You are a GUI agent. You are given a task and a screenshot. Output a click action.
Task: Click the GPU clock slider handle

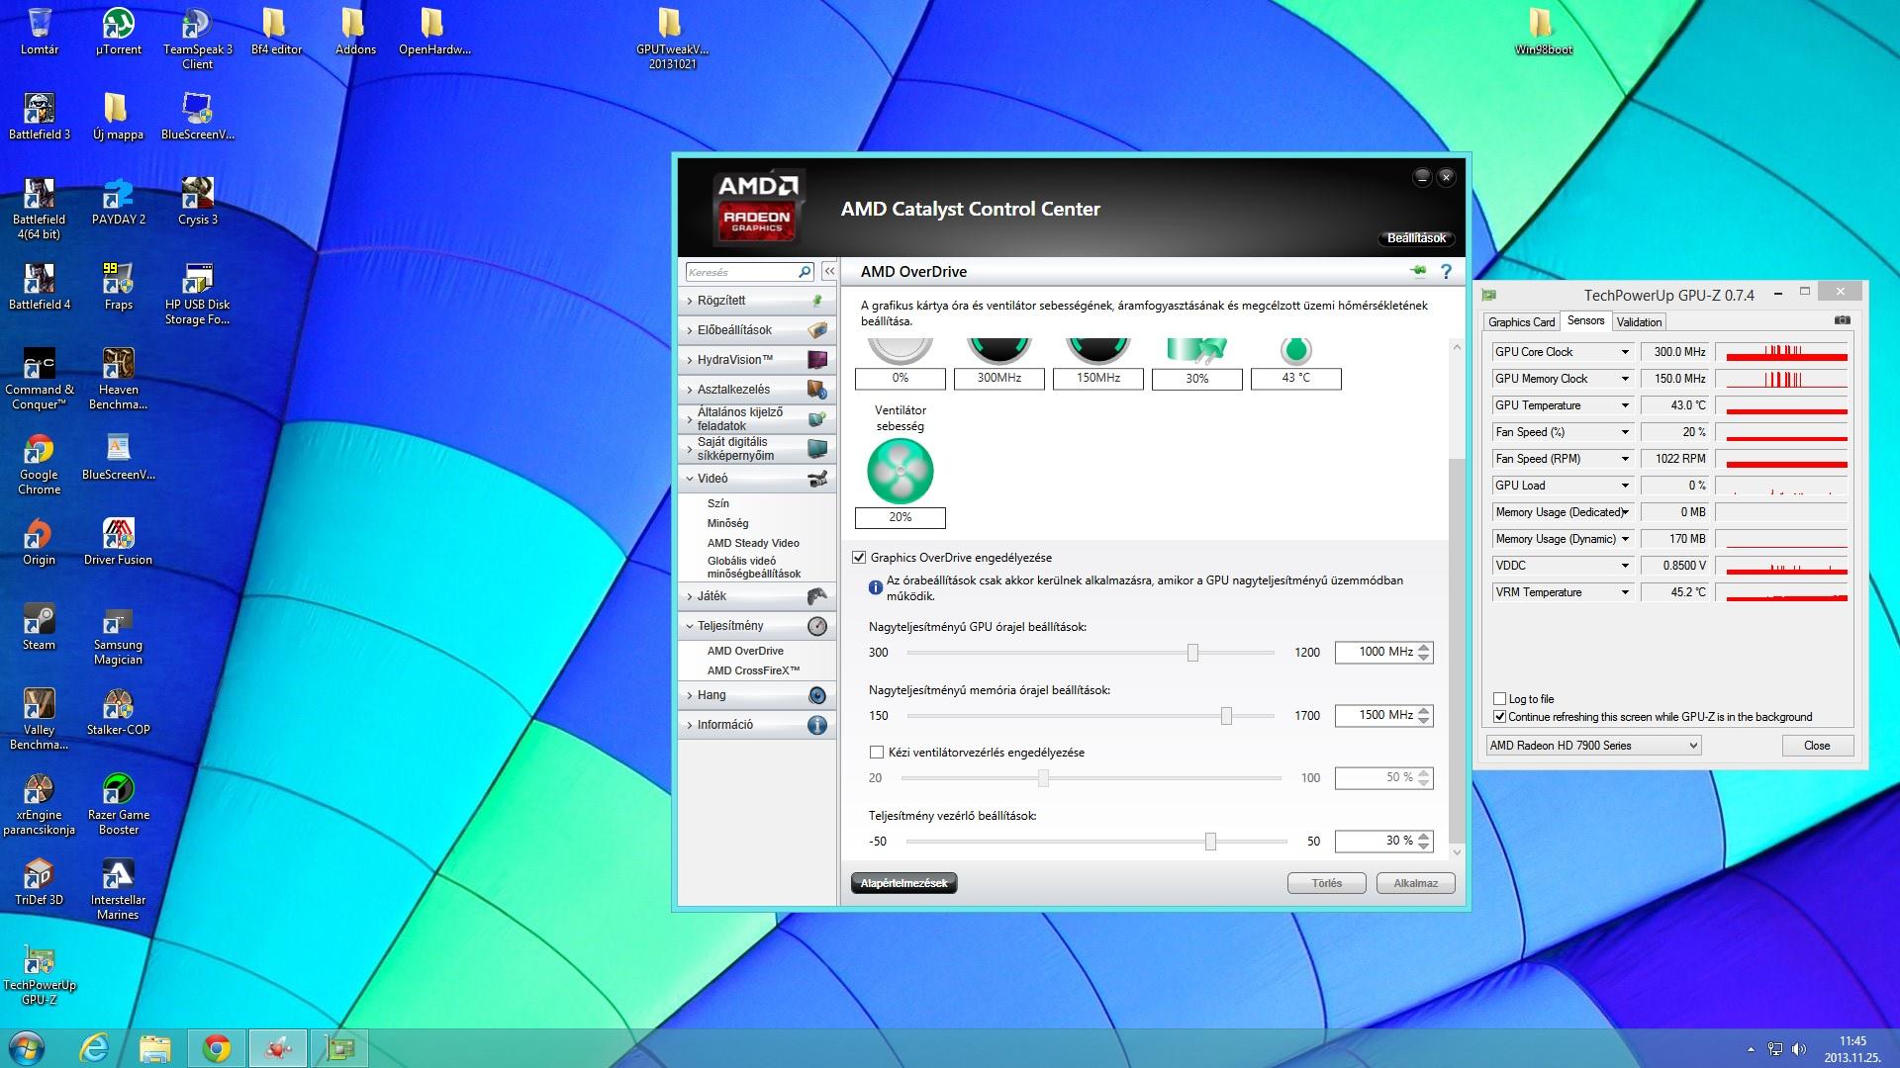point(1192,653)
